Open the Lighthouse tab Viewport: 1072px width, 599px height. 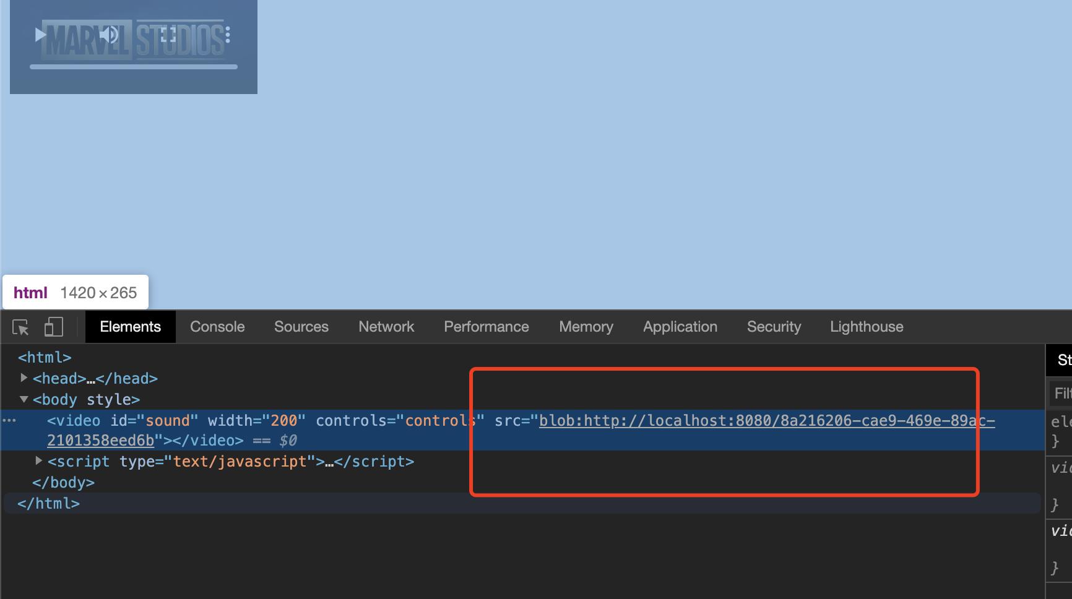coord(867,327)
